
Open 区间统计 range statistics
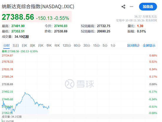[x=133, y=46]
